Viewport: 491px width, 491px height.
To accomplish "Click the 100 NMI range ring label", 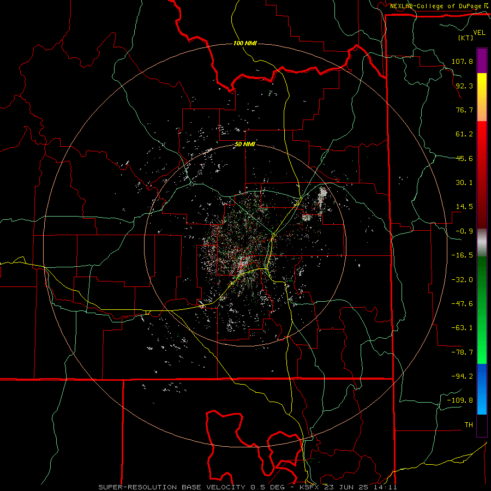I will point(245,43).
